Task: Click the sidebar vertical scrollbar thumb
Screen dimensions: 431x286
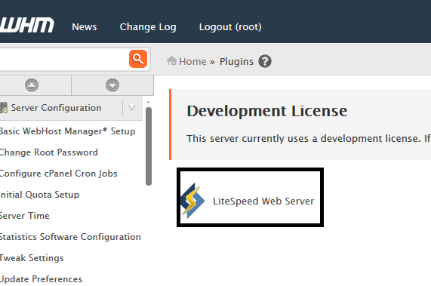Action: tap(149, 146)
